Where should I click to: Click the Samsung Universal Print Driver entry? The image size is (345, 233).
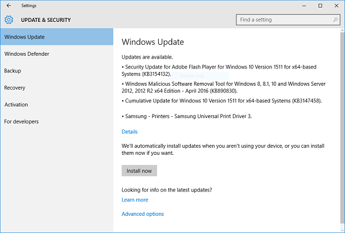187,116
